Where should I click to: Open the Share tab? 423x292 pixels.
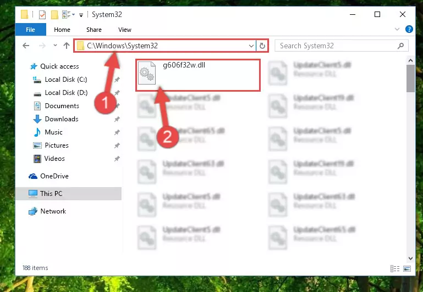tap(94, 30)
